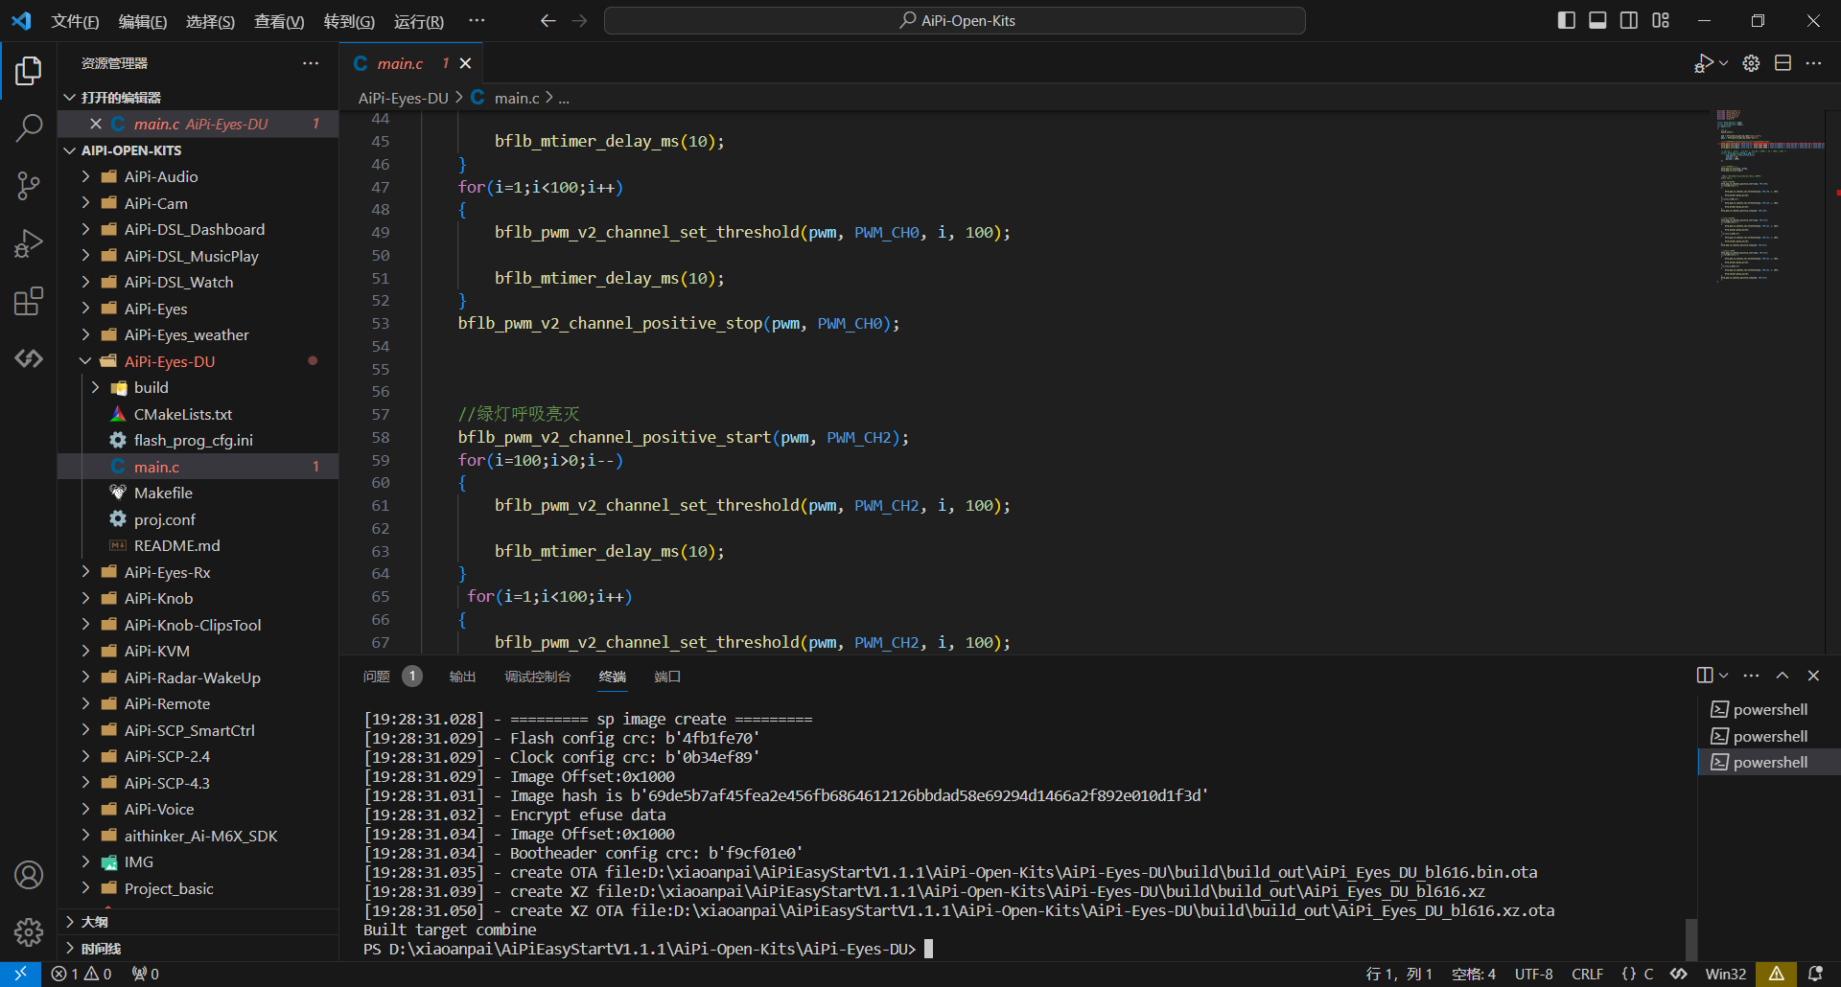Open the Manage gear in activity bar
1841x987 pixels.
coord(29,931)
